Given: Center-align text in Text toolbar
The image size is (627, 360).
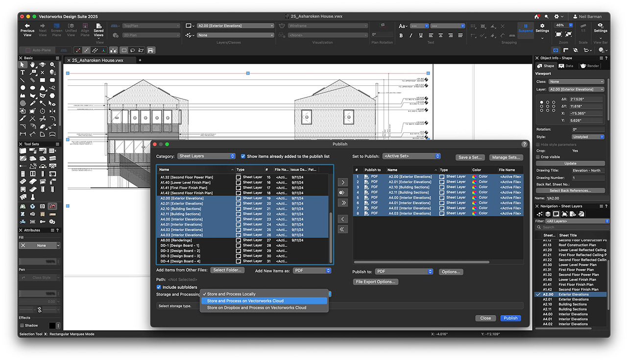Looking at the screenshot, I should click(441, 35).
